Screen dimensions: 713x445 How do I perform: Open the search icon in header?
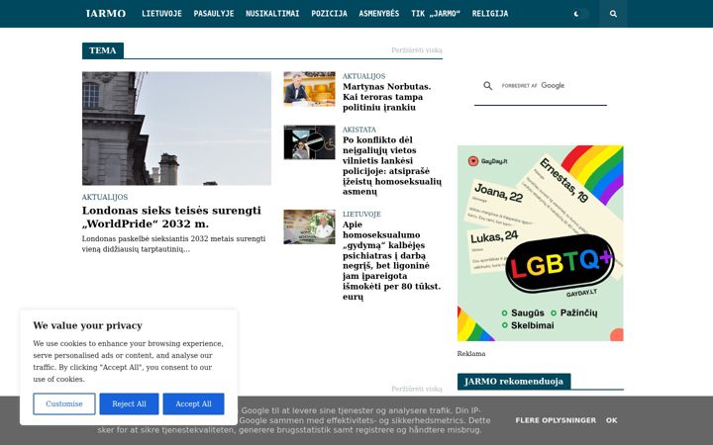(x=613, y=14)
